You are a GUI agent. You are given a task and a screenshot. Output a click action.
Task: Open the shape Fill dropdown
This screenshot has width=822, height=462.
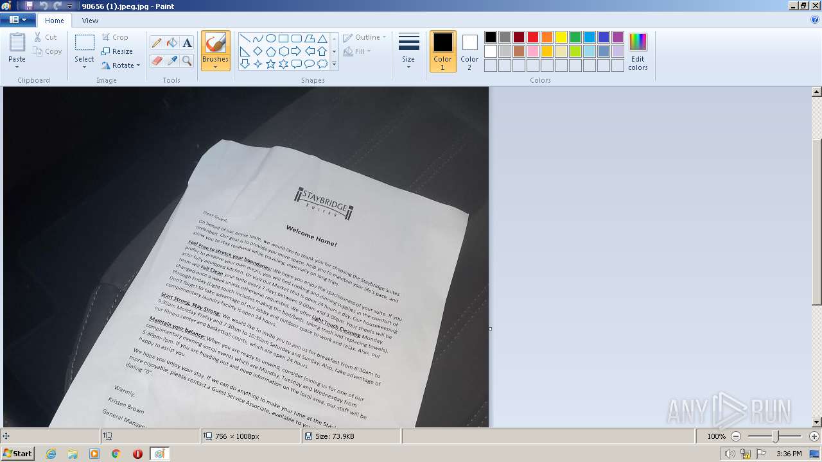357,51
